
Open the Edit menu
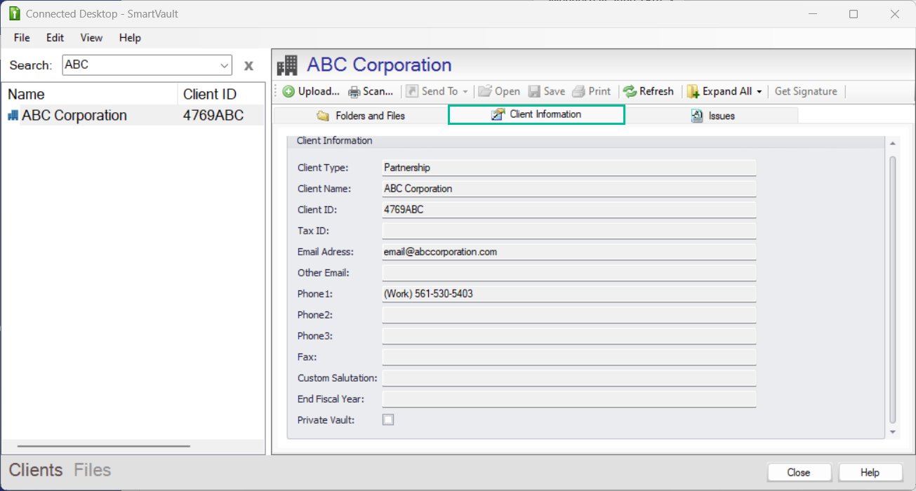coord(55,38)
